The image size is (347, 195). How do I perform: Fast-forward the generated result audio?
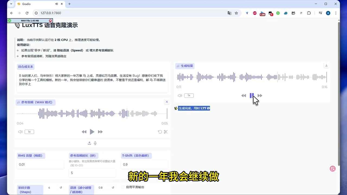pos(260,96)
